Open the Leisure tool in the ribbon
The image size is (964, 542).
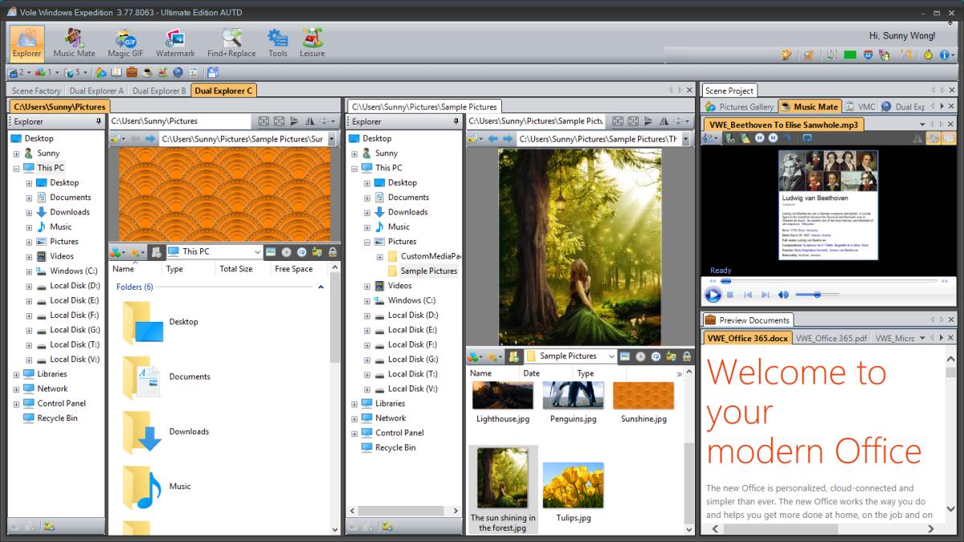click(x=312, y=42)
